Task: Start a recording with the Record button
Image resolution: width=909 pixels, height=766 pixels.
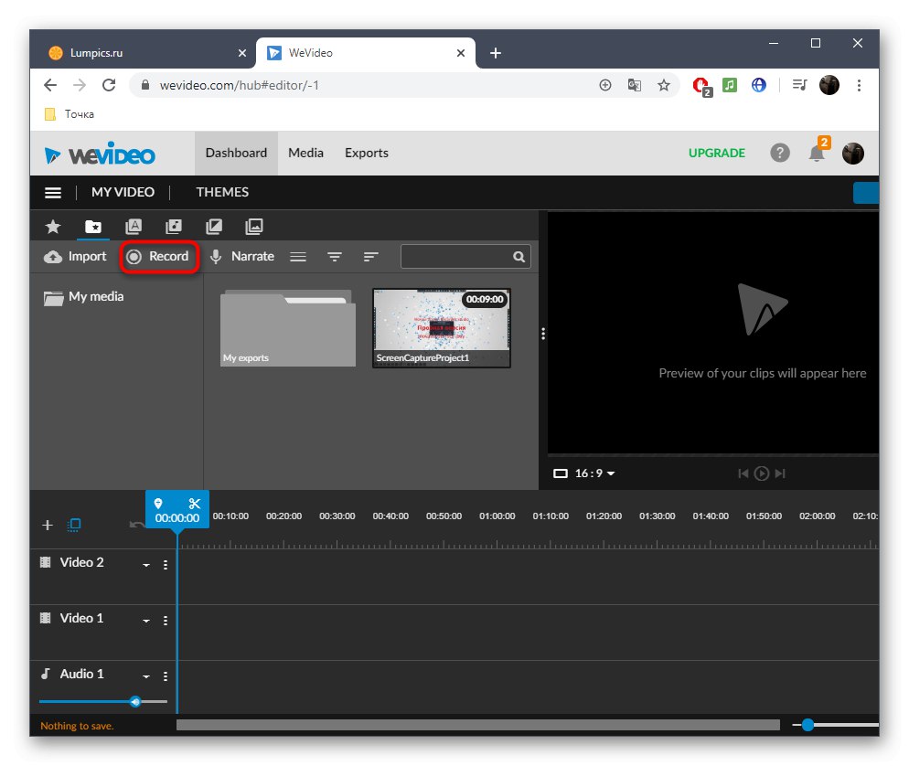Action: point(159,257)
